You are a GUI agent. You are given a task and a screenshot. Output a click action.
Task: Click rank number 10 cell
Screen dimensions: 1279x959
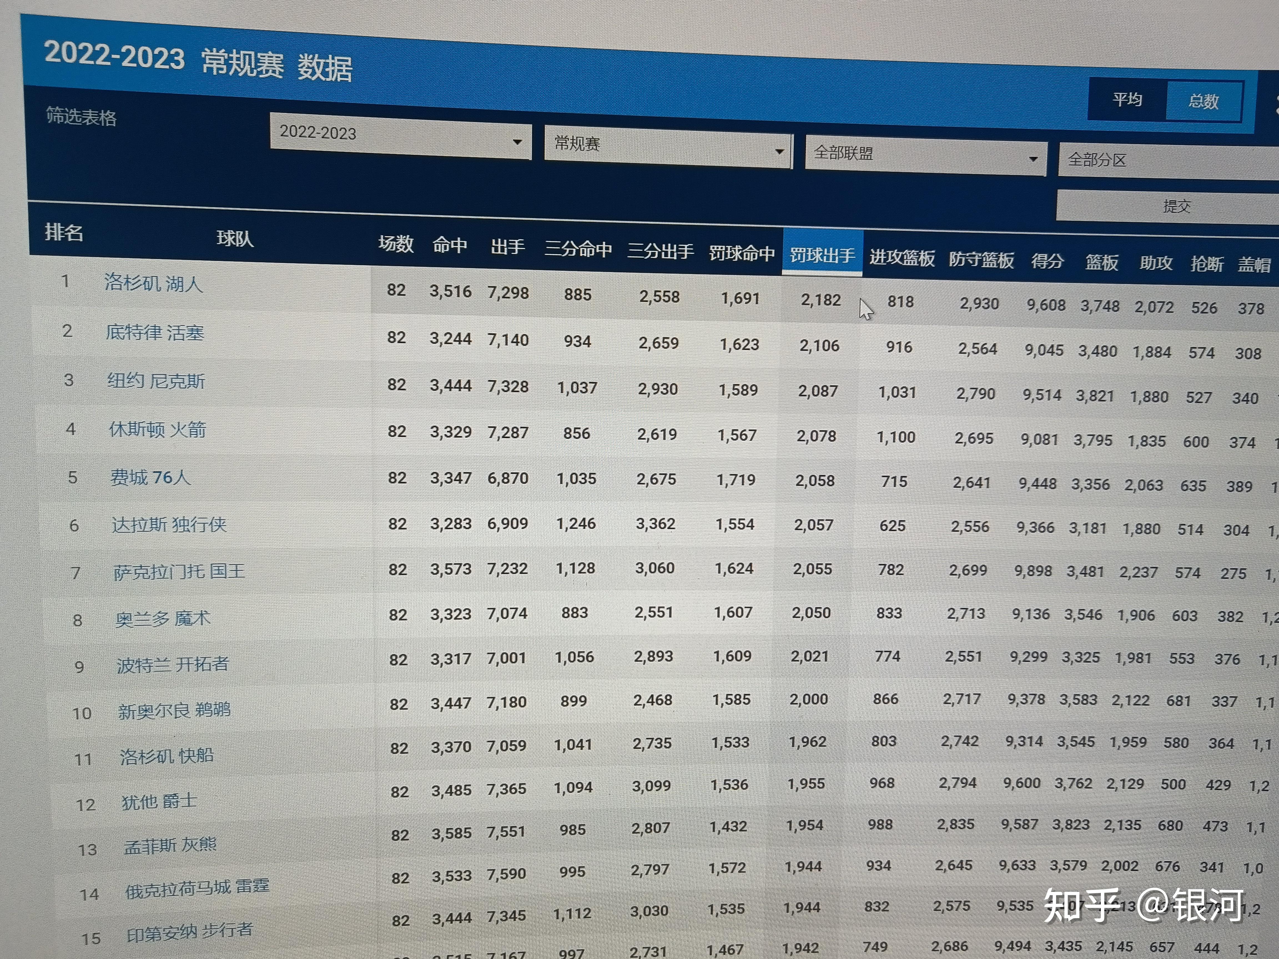coord(82,713)
